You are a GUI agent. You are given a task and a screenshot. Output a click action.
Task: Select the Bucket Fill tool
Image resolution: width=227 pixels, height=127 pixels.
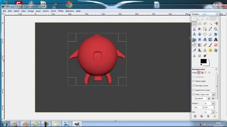pos(194,45)
